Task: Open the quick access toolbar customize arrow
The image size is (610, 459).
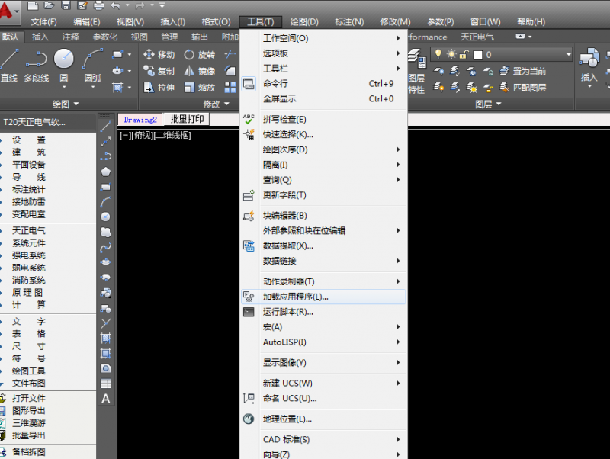Action: (162, 5)
